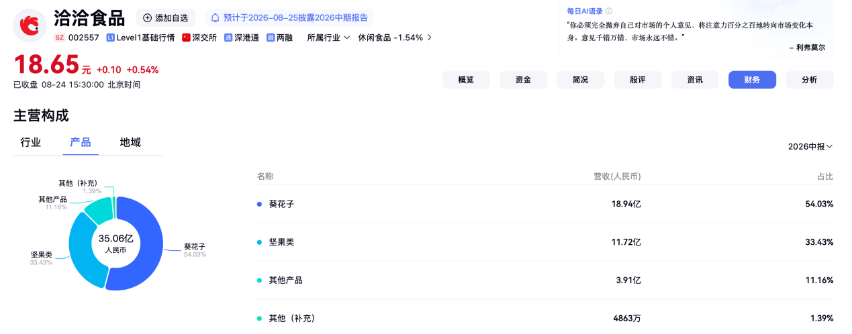The height and width of the screenshot is (334, 852).
Task: Switch to the 概览 tab
Action: point(466,80)
